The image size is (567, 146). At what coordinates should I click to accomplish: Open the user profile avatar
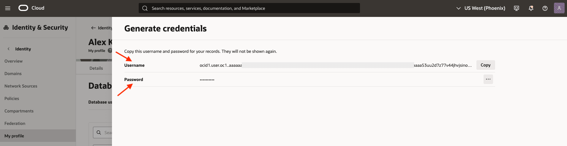(559, 8)
